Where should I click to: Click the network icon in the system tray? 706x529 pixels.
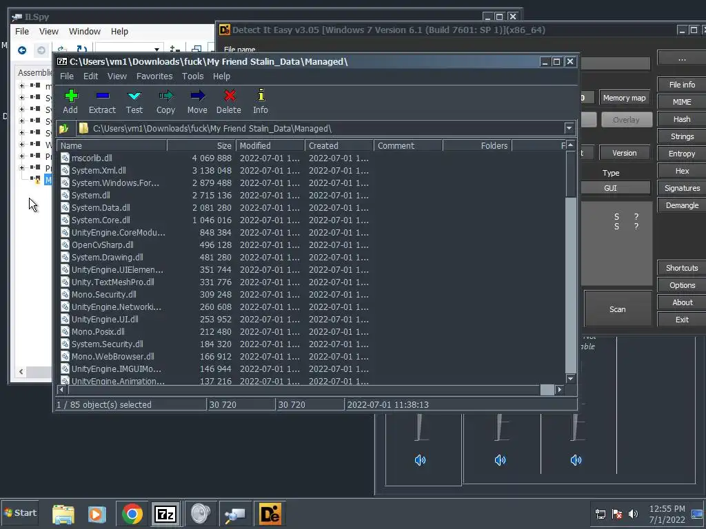[x=601, y=514]
